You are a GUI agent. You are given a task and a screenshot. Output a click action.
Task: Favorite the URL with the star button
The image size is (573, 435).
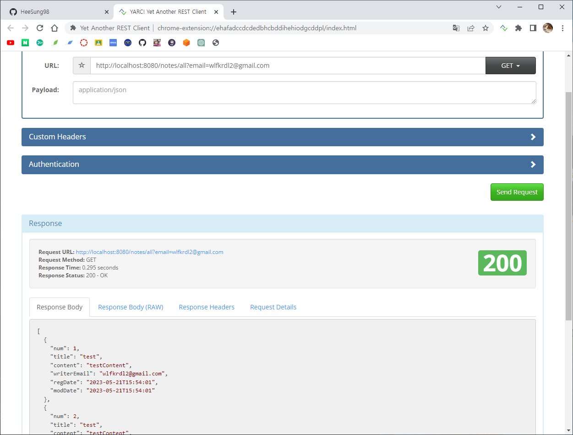[82, 66]
